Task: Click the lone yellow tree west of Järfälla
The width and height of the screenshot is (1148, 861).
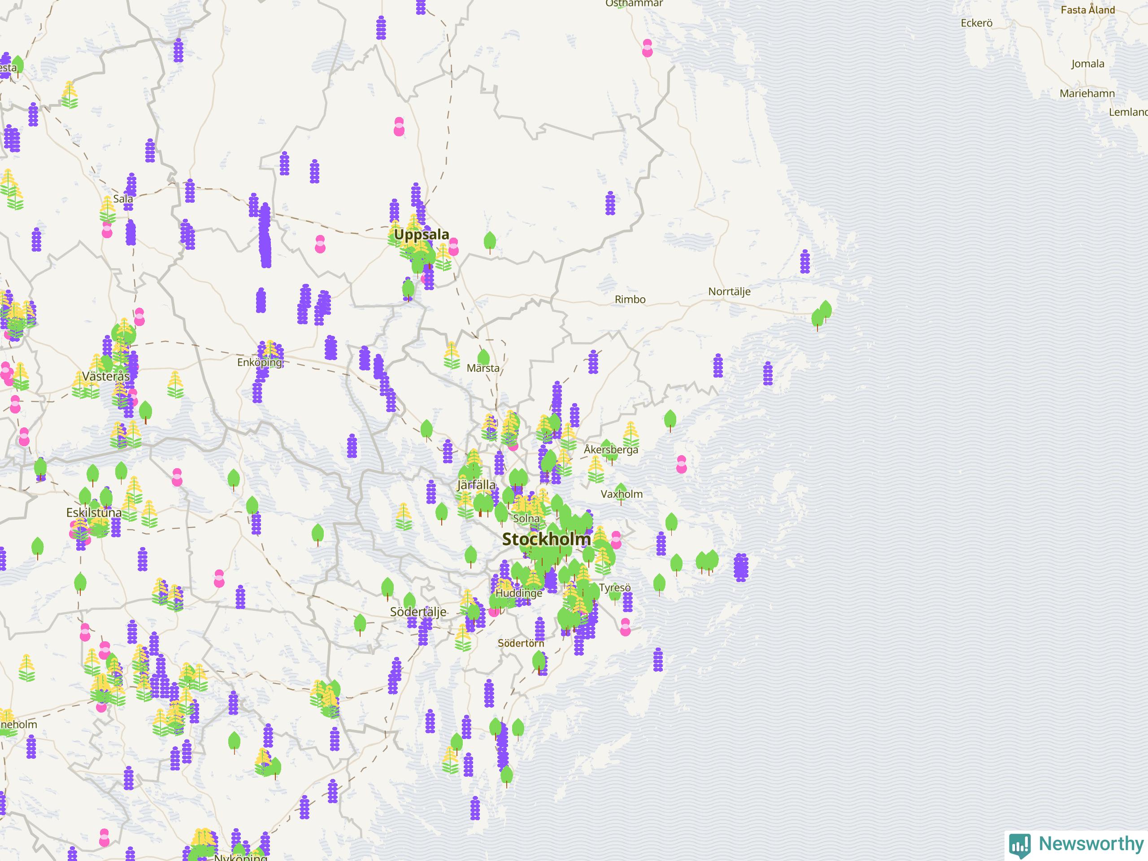Action: click(x=404, y=517)
